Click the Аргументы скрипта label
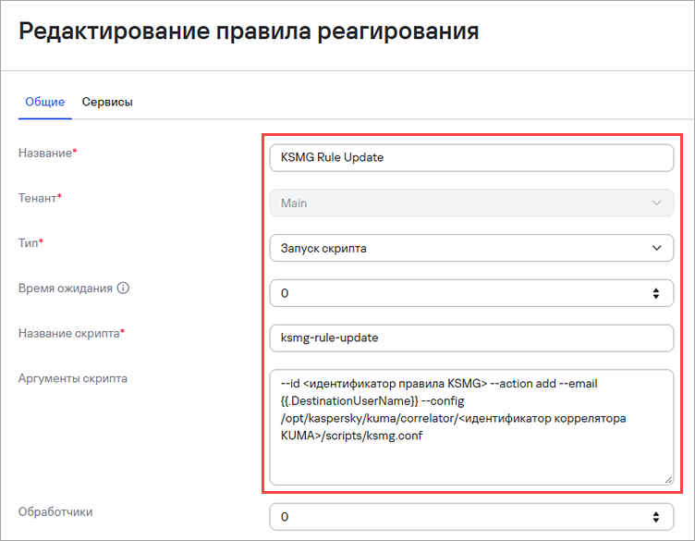The width and height of the screenshot is (695, 541). click(73, 379)
